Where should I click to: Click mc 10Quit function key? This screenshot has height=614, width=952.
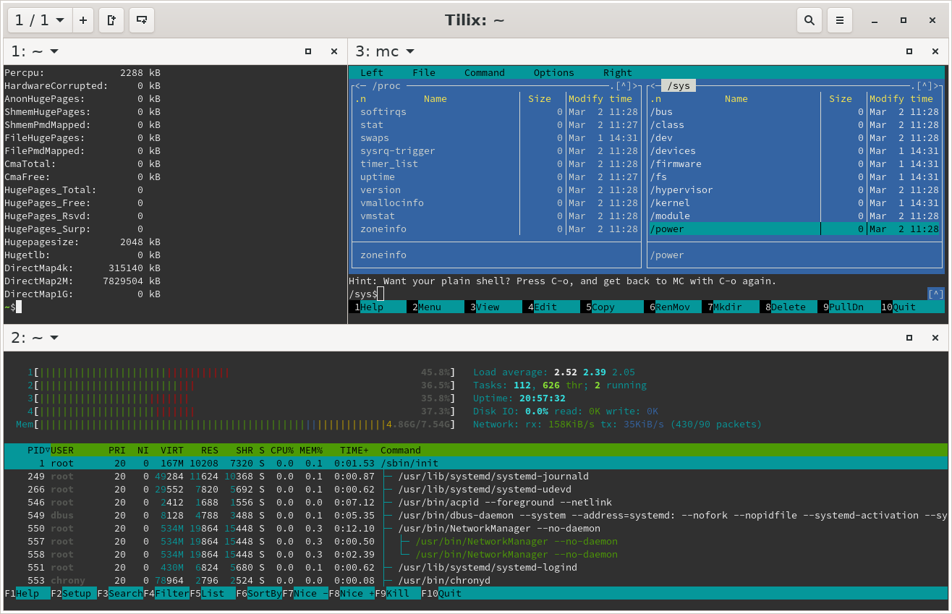pyautogui.click(x=913, y=307)
